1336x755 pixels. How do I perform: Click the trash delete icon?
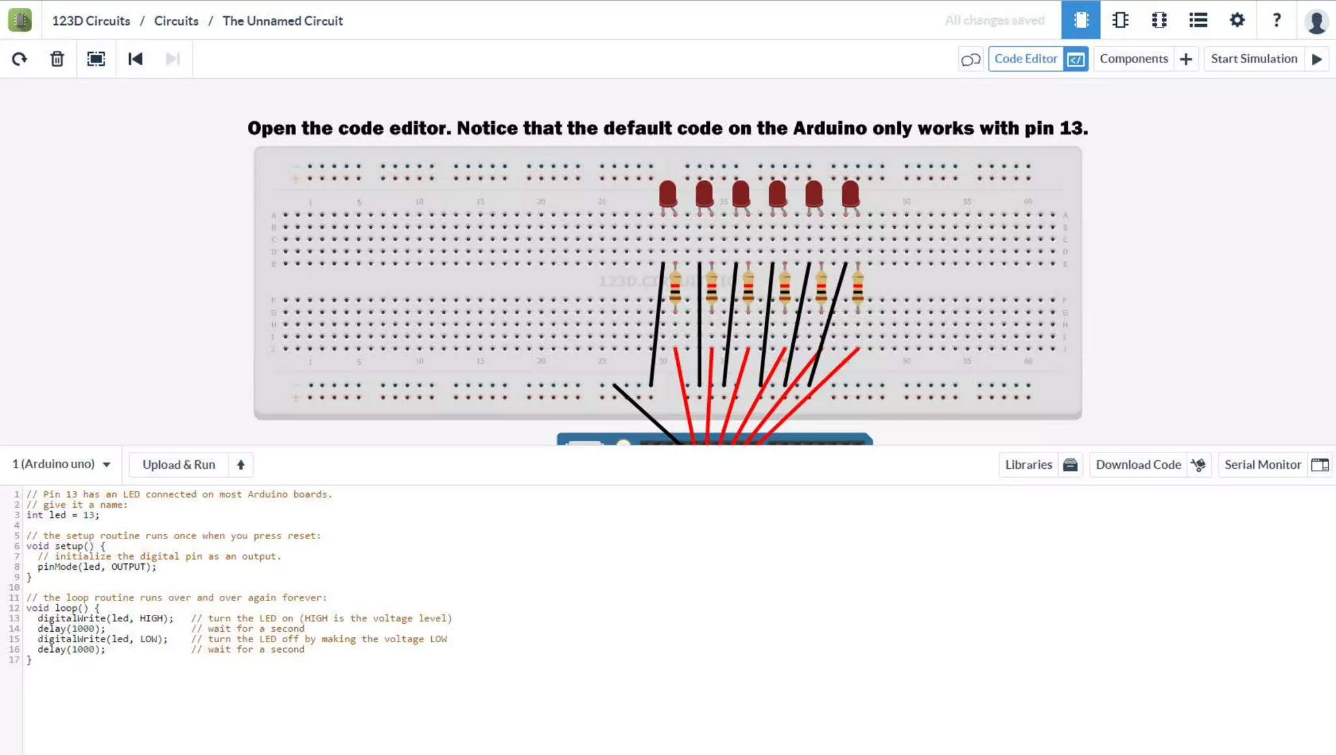tap(57, 59)
